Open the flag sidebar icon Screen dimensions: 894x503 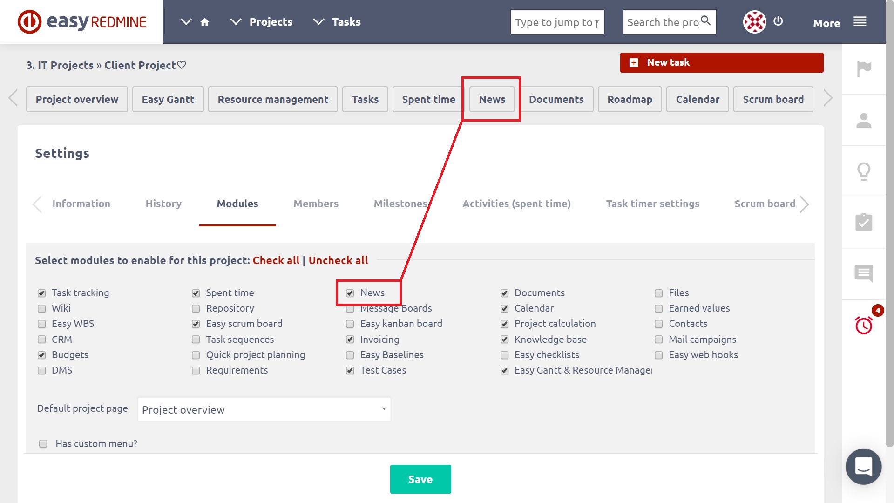coord(864,69)
